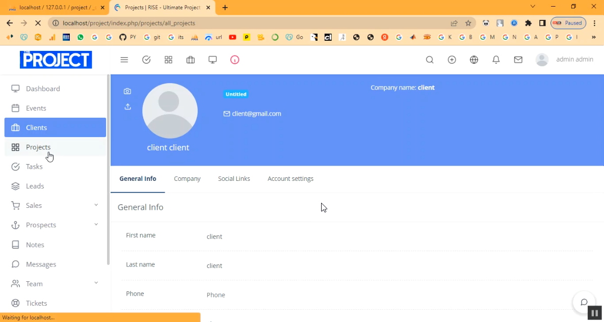Image resolution: width=604 pixels, height=322 pixels.
Task: Open the chat bubble floating button
Action: [584, 302]
